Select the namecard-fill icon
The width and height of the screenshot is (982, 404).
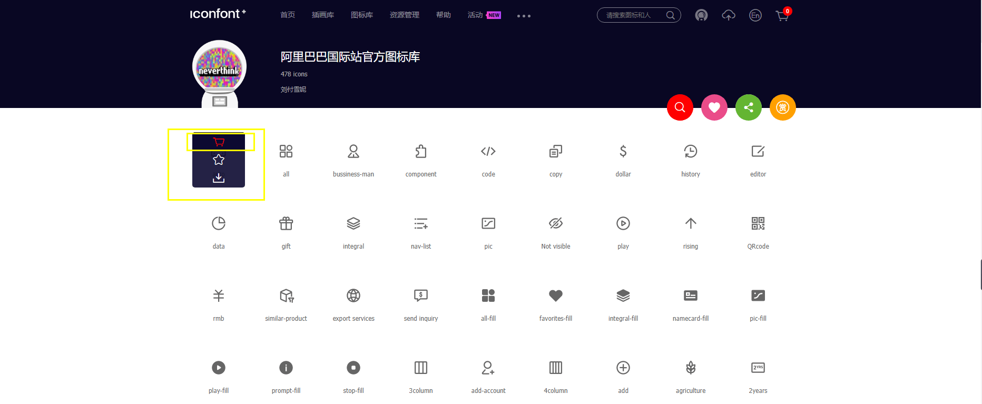tap(691, 295)
